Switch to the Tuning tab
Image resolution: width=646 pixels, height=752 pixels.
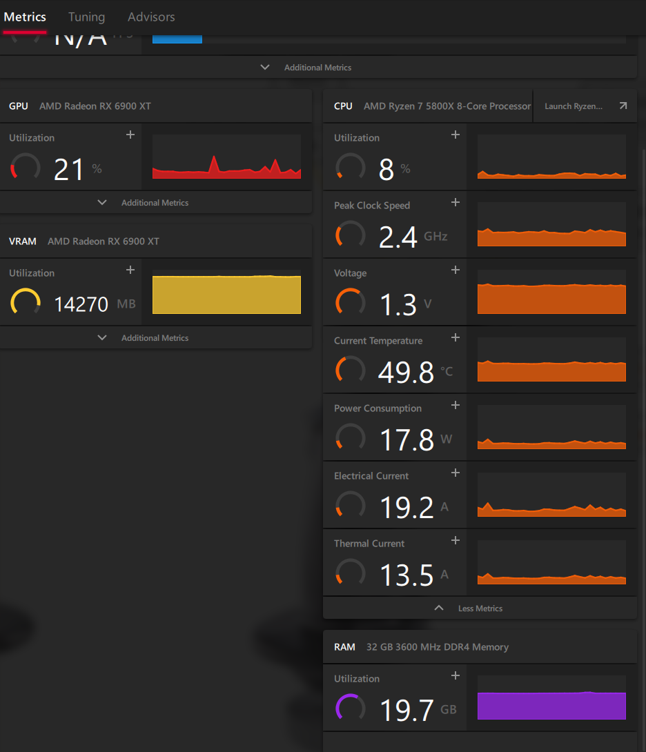(x=86, y=17)
